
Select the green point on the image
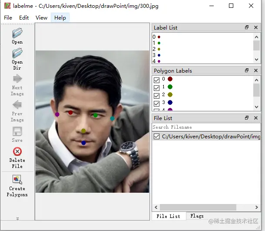95,115
